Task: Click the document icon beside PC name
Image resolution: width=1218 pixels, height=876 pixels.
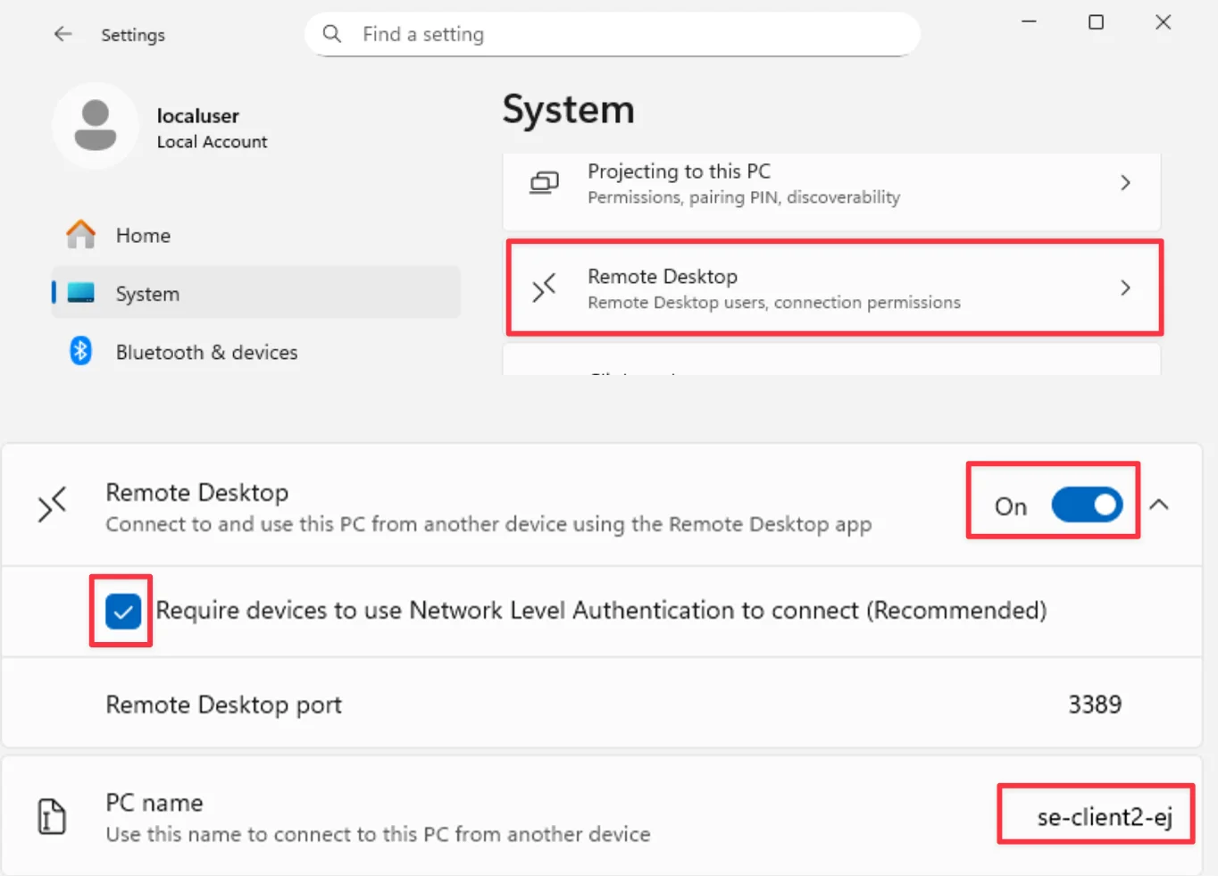Action: (51, 815)
